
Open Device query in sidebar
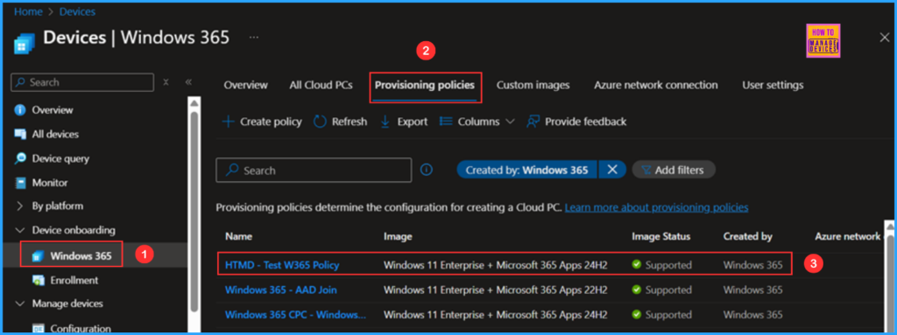(60, 158)
